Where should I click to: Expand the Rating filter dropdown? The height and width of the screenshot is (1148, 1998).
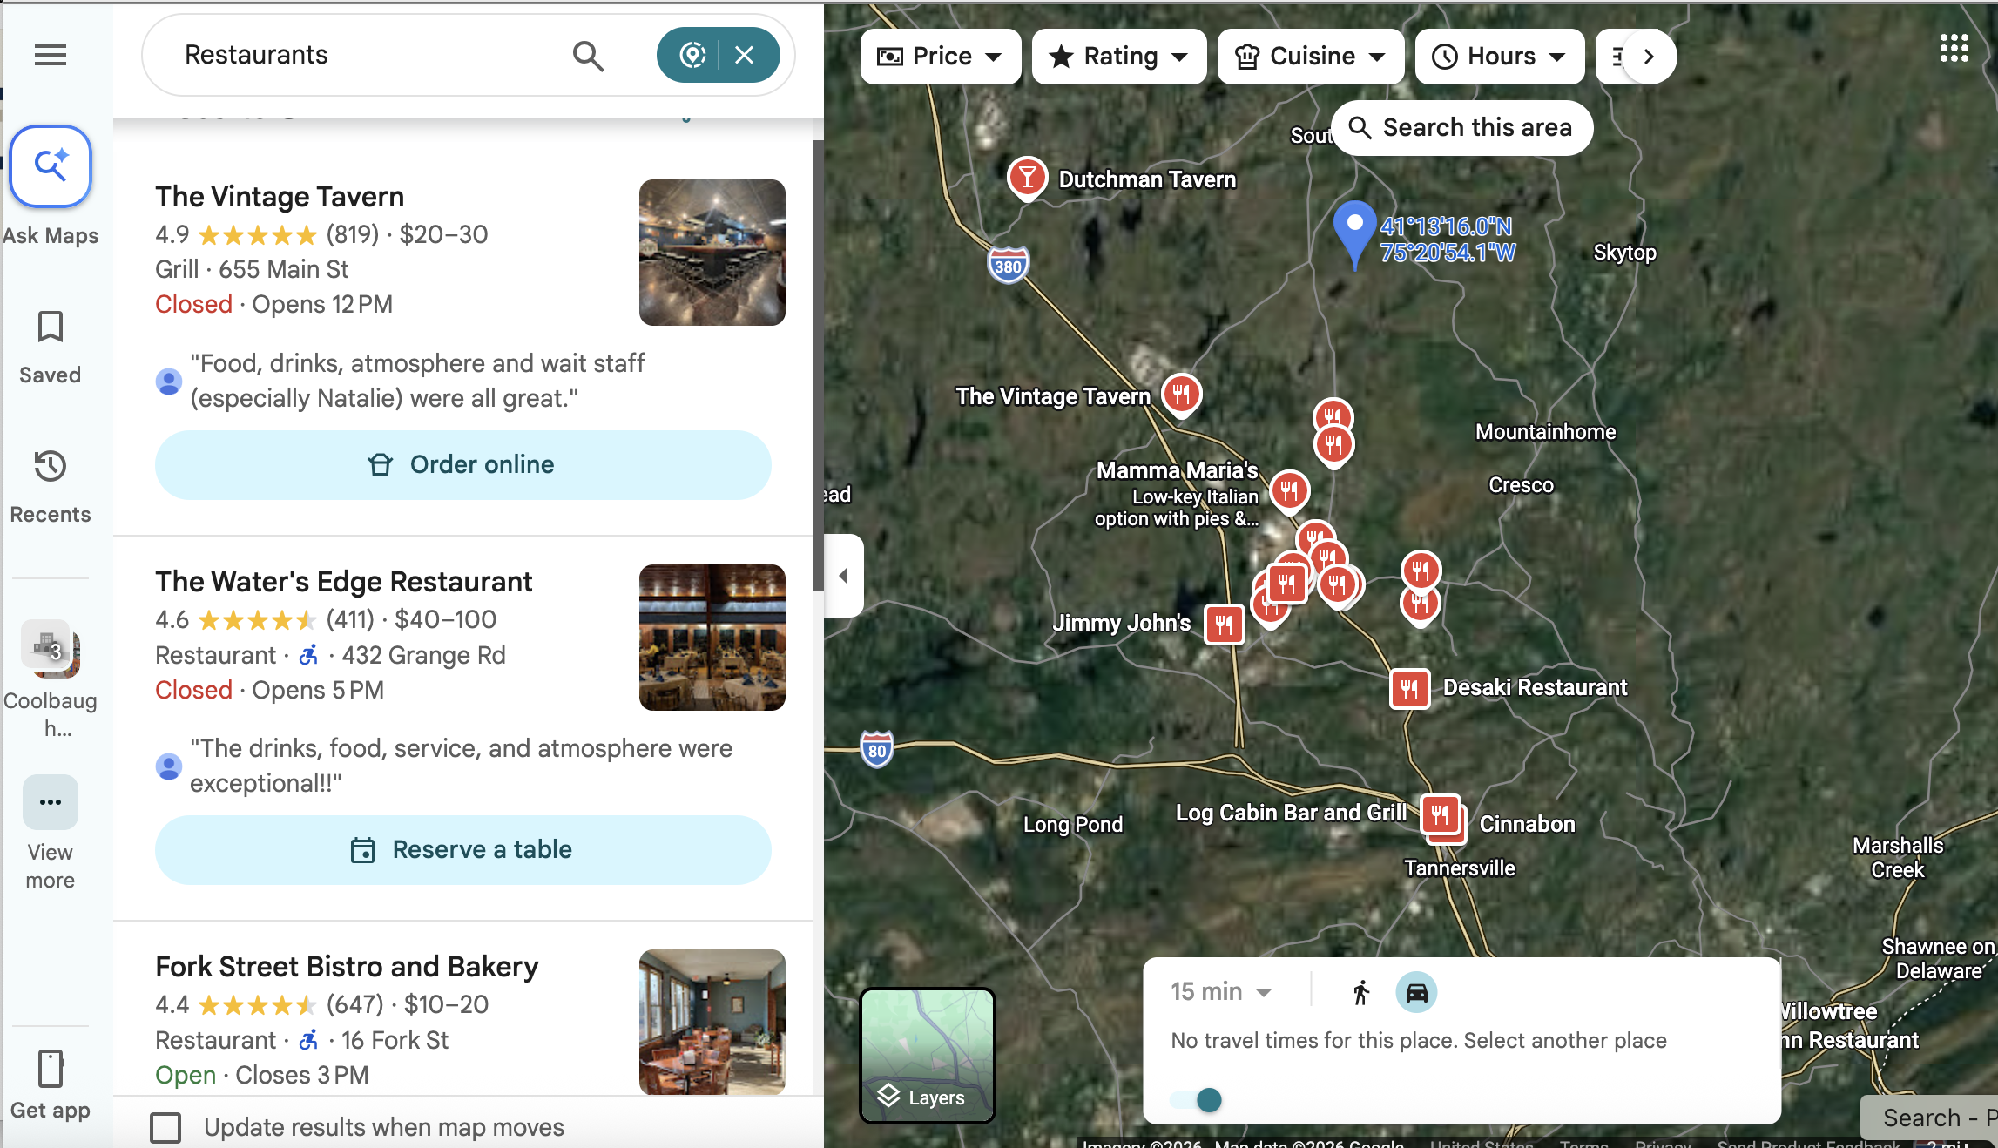1119,57
